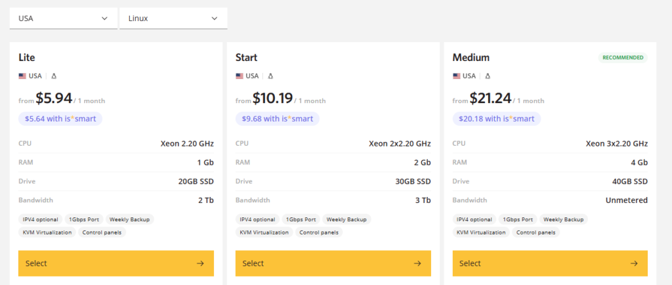Open the USA location dropdown

click(63, 18)
